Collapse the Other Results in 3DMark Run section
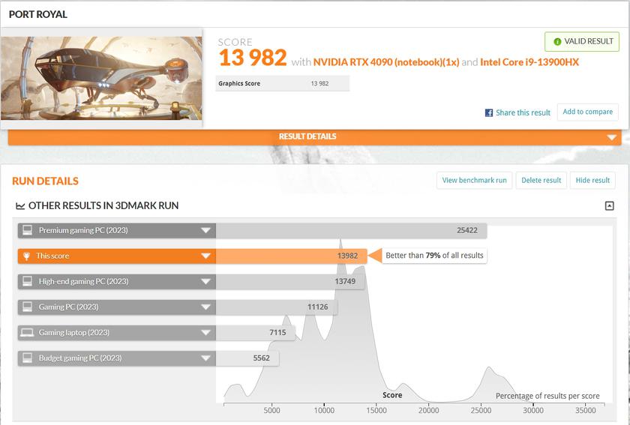 click(609, 205)
